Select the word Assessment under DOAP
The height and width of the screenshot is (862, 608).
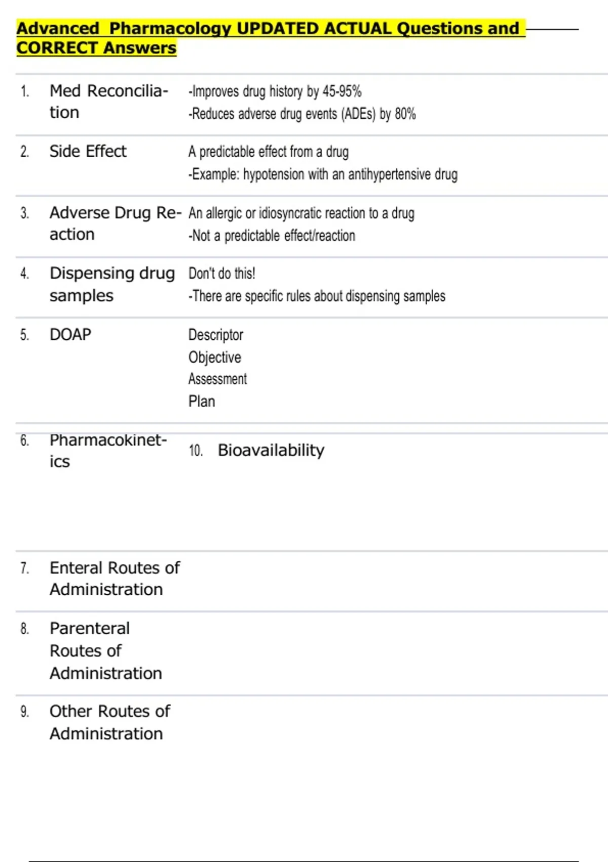pos(218,379)
